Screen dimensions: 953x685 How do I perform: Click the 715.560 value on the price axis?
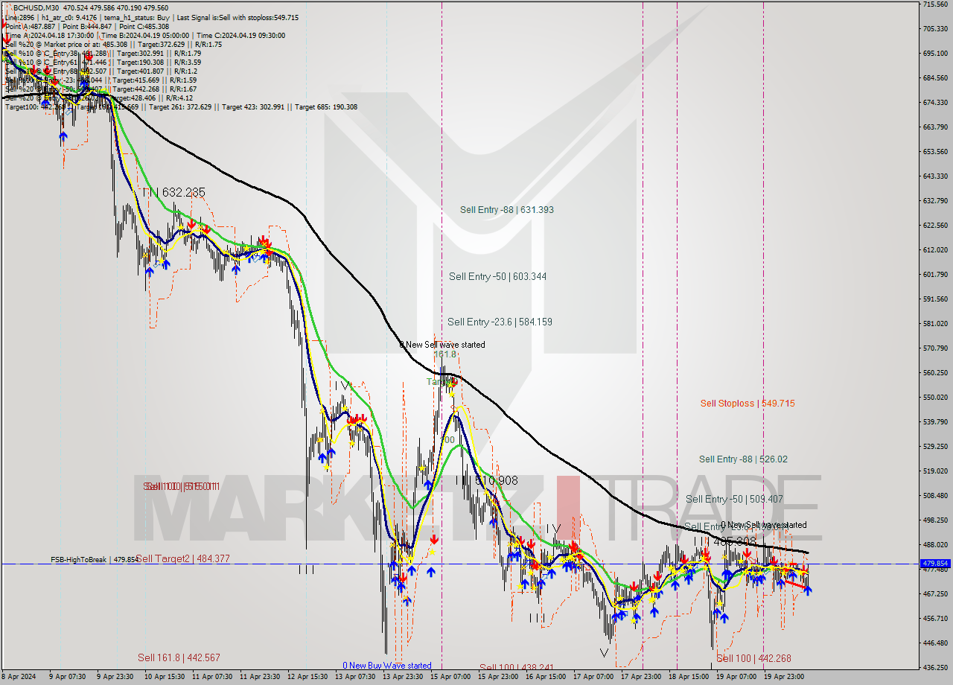tap(936, 4)
